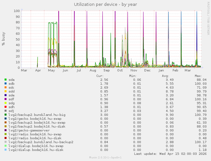Click the sdc orange legend swatch
Viewport: 211px width, 161px height.
6,87
